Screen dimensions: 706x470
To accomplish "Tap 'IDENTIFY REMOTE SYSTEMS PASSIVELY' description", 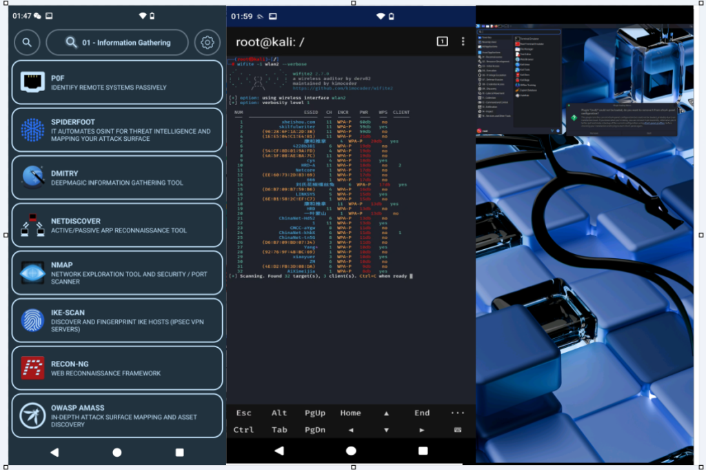I will tap(108, 88).
